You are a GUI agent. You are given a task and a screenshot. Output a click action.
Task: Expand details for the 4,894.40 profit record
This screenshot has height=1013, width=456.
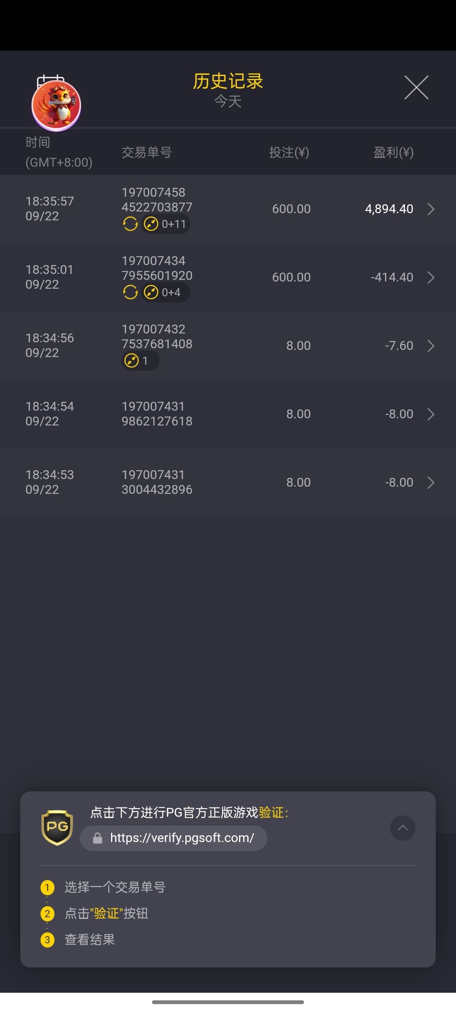431,209
